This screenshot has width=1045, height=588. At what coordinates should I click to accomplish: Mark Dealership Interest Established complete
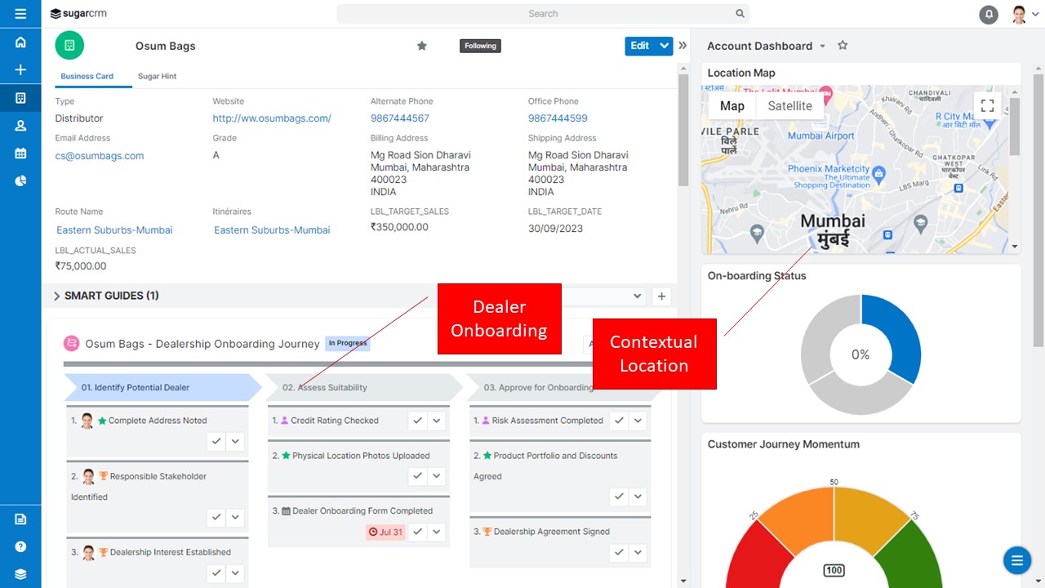pyautogui.click(x=216, y=573)
